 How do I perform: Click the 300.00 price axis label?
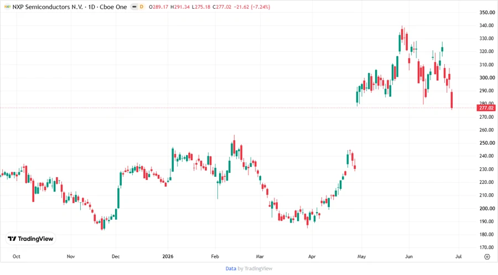tap(487, 78)
